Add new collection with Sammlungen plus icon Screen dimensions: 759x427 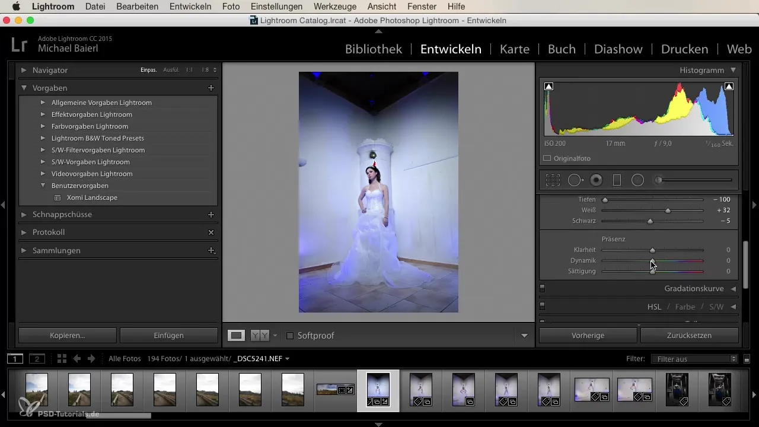point(211,250)
